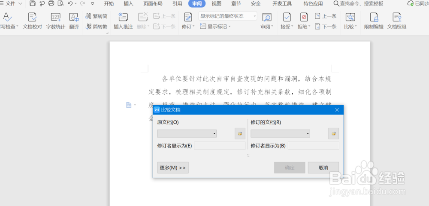
Task: Click the 取消 button
Action: pos(323,168)
